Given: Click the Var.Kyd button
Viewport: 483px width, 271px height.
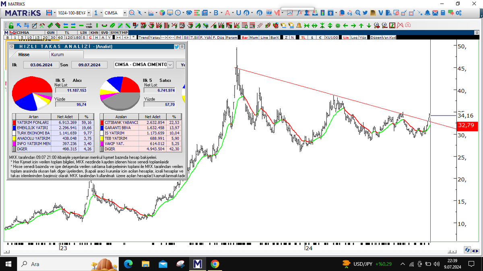Looking at the screenshot, I should pyautogui.click(x=389, y=38).
